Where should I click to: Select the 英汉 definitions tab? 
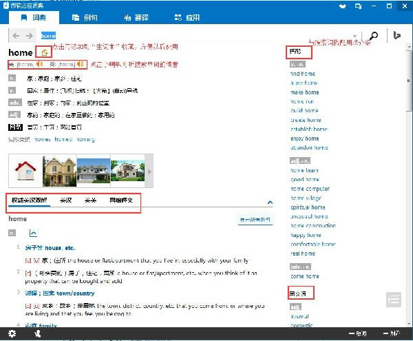point(66,201)
